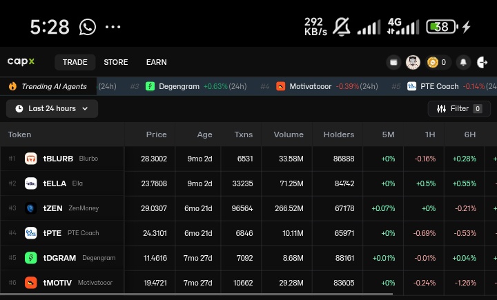Click the Degengram ticker icon
This screenshot has width=497, height=300.
150,86
